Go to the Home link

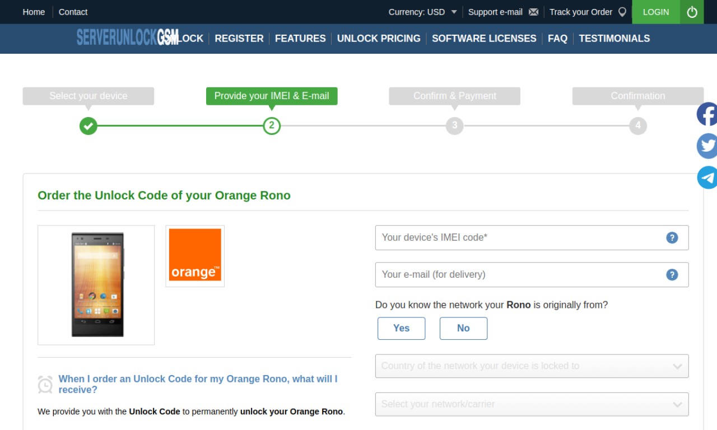34,12
